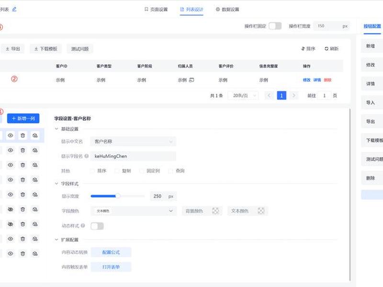
Task: Toggle the 操作栏固定 switch
Action: [x=275, y=26]
